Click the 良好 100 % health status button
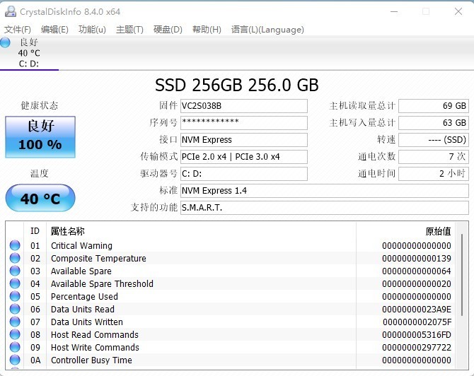This screenshot has width=474, height=376. tap(40, 137)
